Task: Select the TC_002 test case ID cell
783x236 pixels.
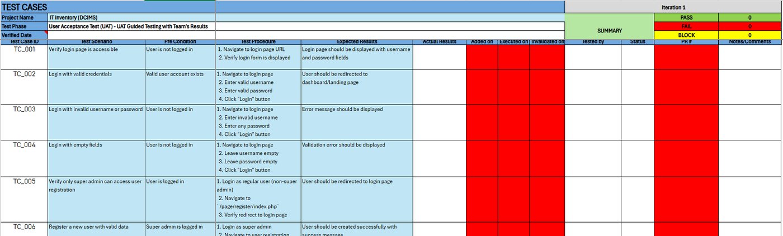Action: [x=23, y=87]
